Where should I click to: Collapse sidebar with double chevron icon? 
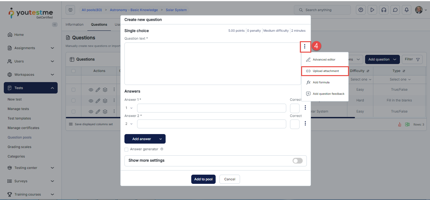coord(55,24)
